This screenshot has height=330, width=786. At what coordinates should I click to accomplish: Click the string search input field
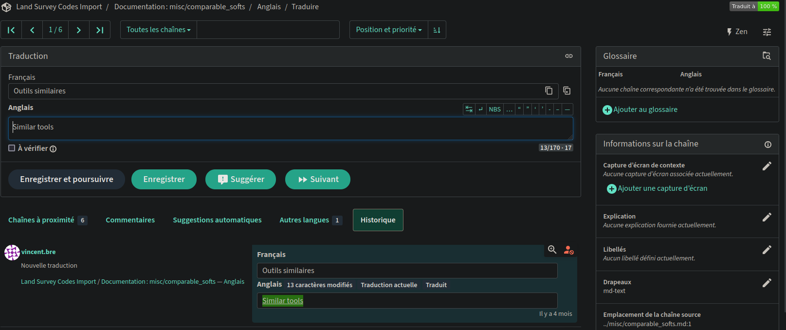pos(268,30)
